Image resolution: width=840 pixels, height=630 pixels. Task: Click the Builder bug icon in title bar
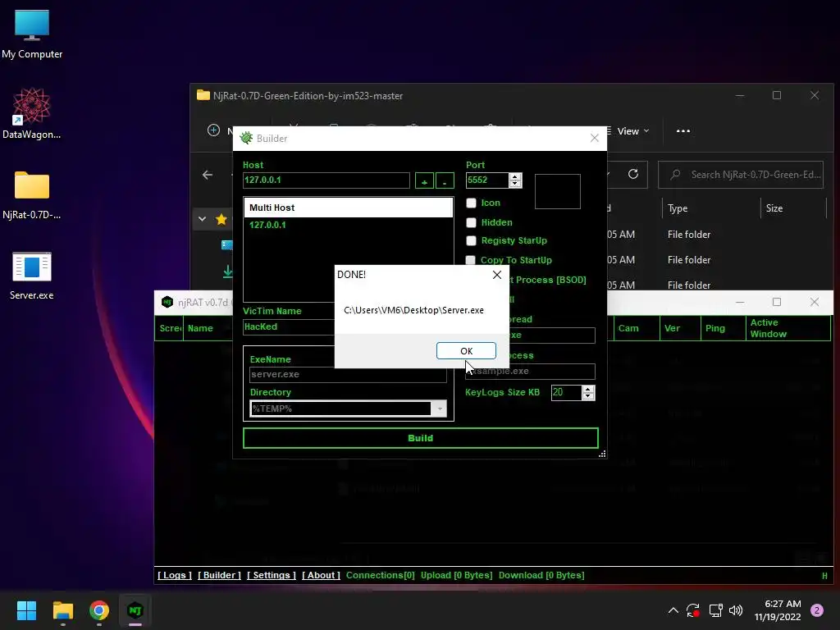tap(246, 138)
